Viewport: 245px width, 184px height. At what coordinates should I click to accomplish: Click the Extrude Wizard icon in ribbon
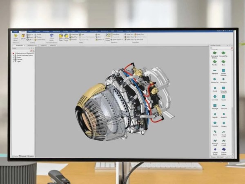point(16,37)
